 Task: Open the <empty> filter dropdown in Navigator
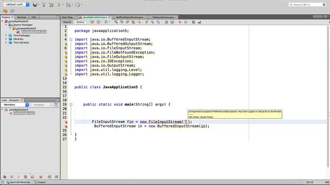[42, 105]
